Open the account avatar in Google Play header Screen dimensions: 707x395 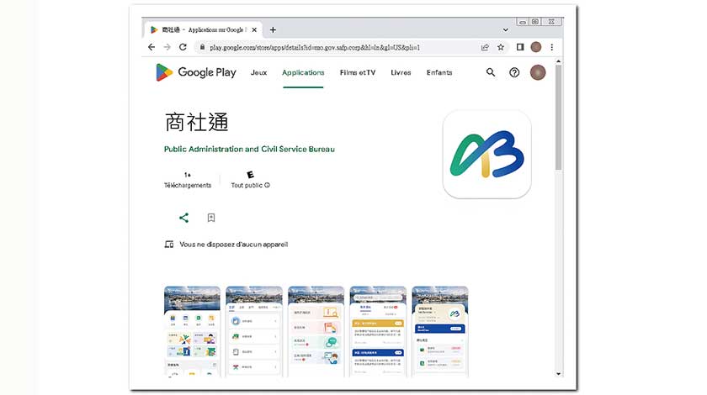pyautogui.click(x=538, y=72)
